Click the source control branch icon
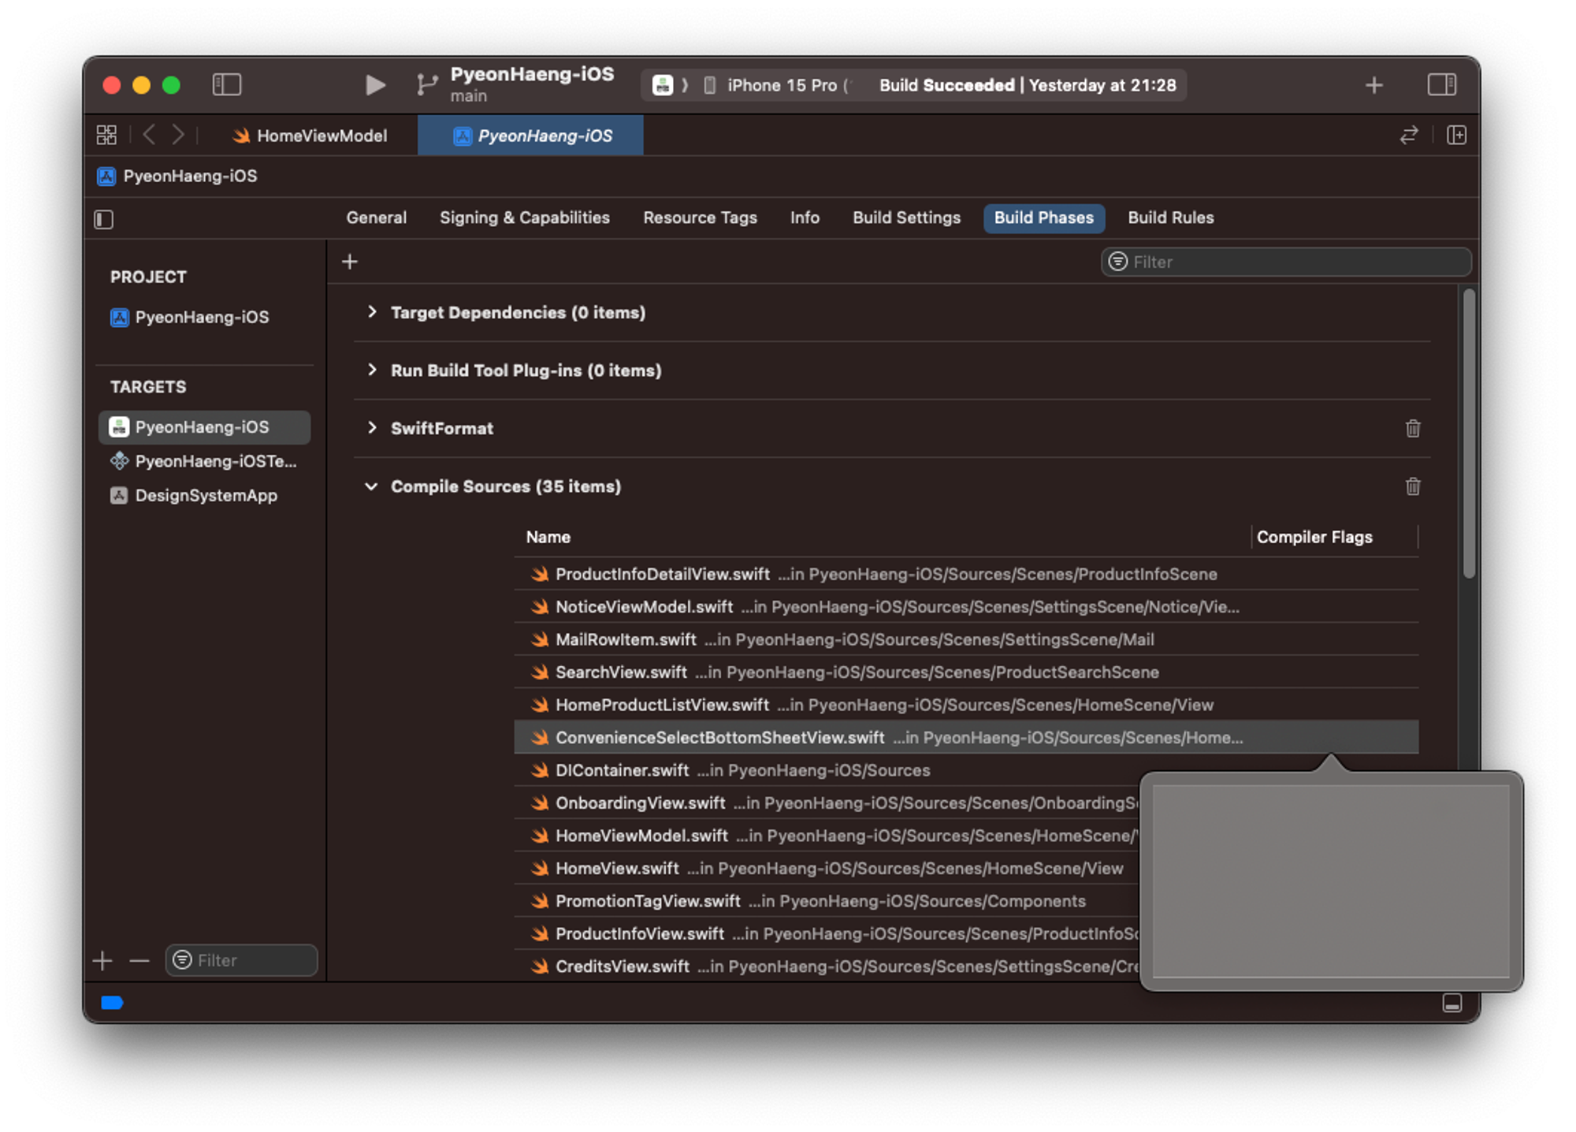1576x1132 pixels. [x=426, y=84]
